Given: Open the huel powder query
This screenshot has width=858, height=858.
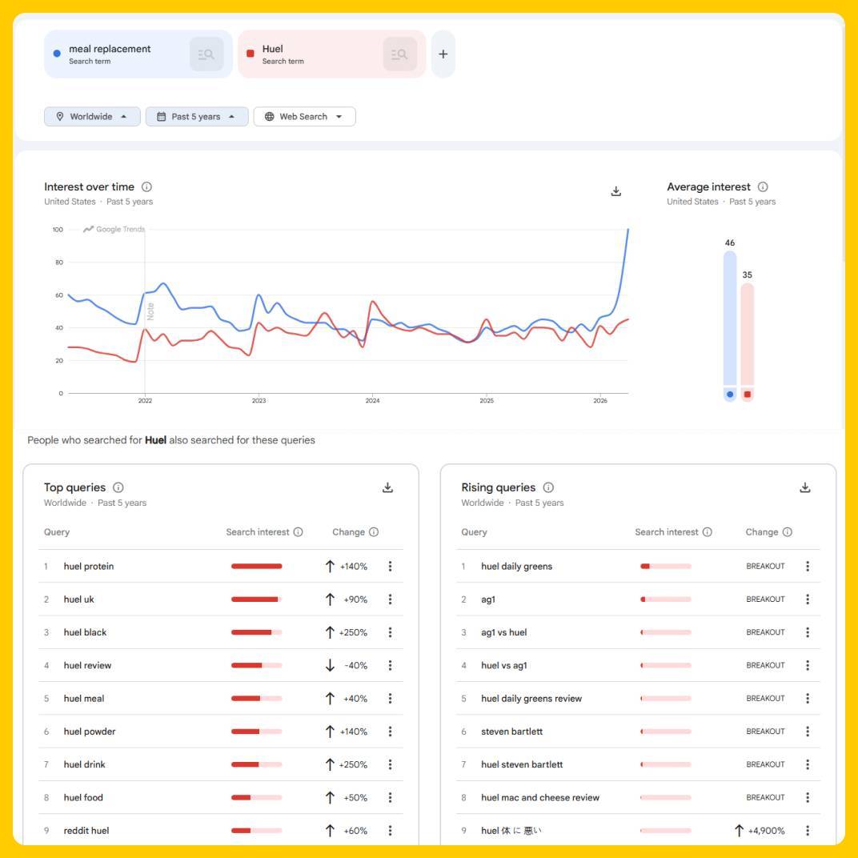Looking at the screenshot, I should 90,732.
